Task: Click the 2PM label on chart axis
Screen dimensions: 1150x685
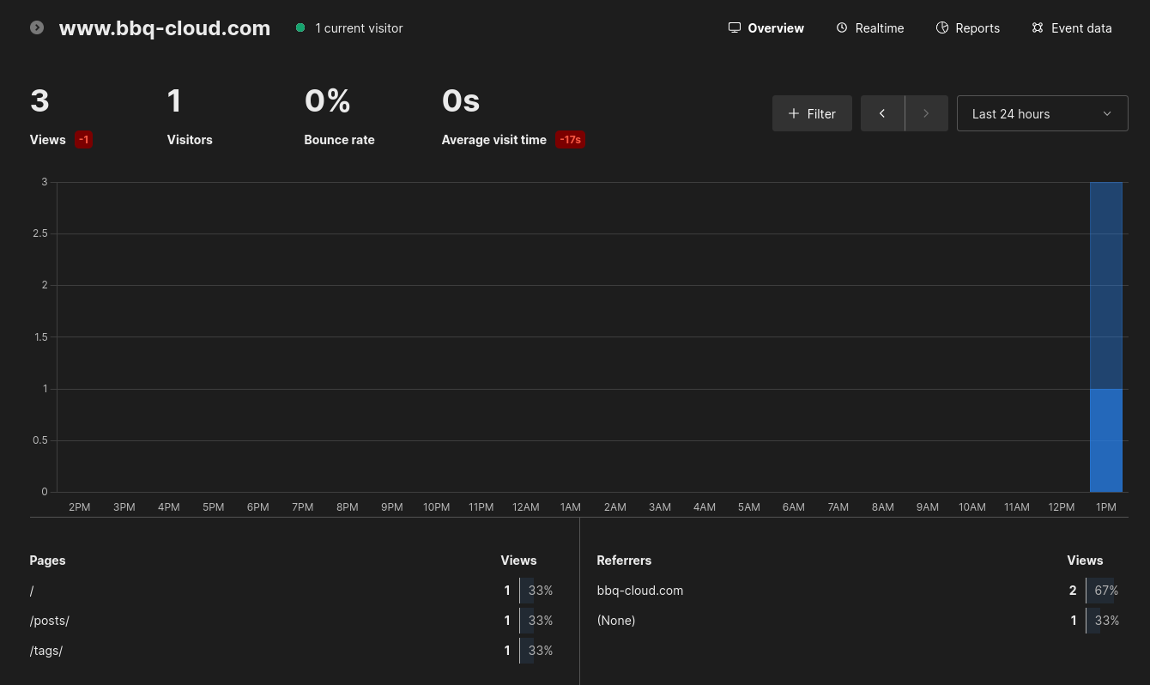Action: coord(80,507)
